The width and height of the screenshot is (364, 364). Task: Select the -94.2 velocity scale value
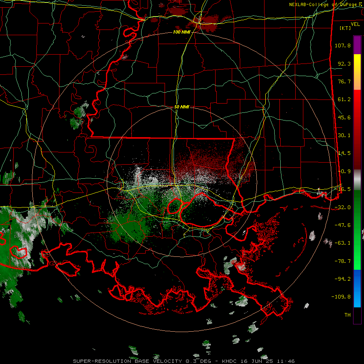(343, 279)
